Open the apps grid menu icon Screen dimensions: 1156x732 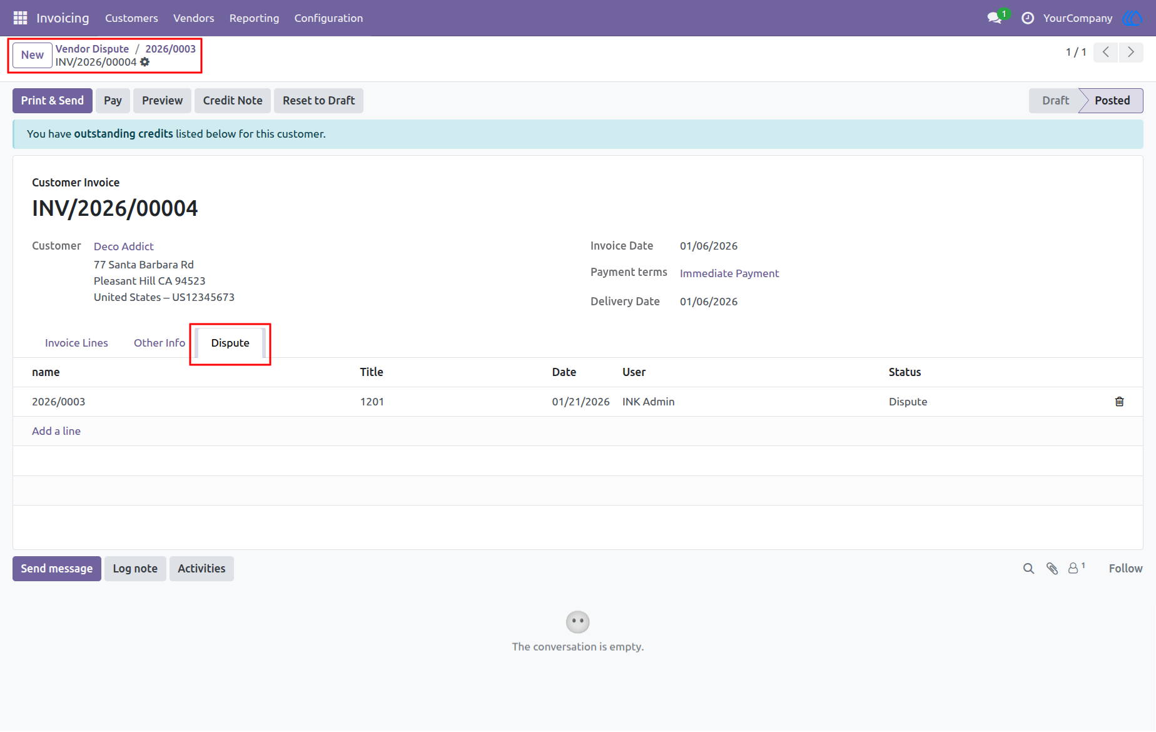click(20, 18)
